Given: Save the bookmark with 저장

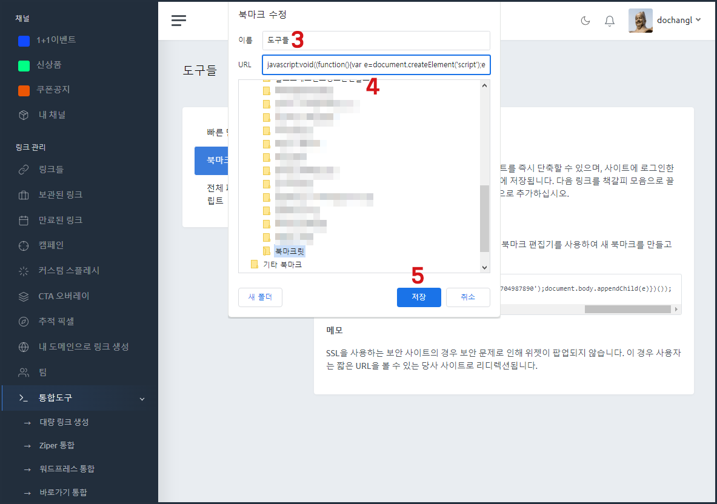Looking at the screenshot, I should (419, 297).
